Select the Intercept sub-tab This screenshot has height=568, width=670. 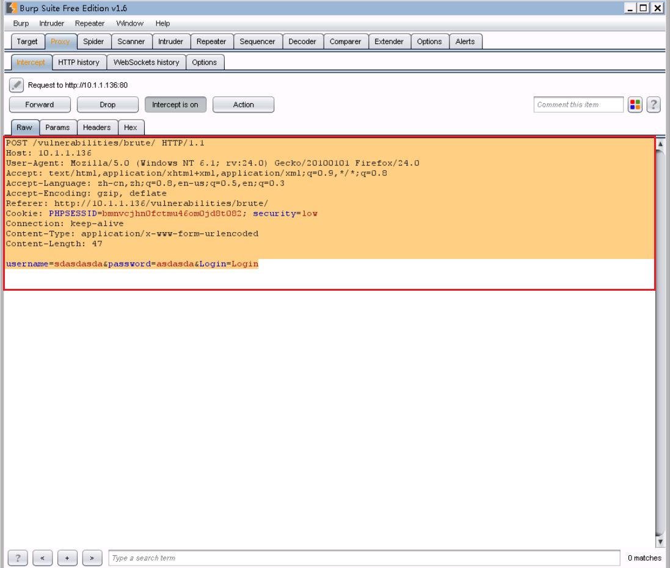point(31,62)
